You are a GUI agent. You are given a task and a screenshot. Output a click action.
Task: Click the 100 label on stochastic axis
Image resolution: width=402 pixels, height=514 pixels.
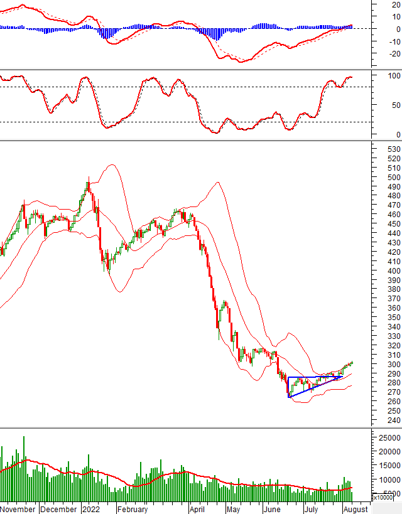click(394, 76)
